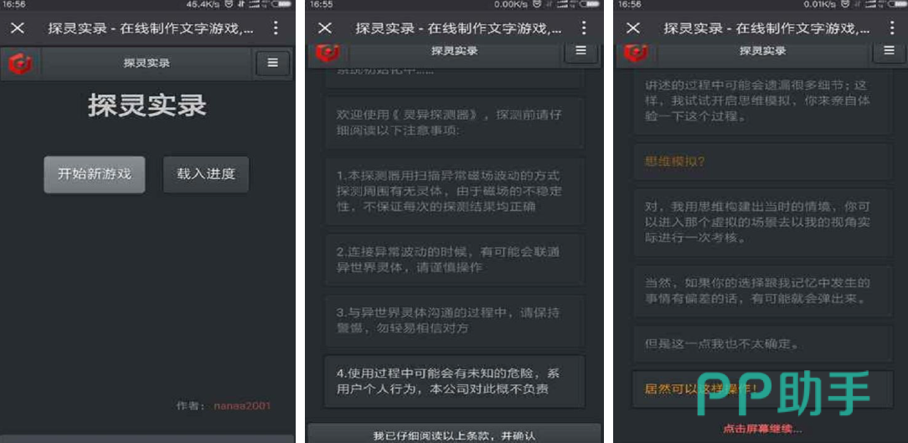Open the three-dot overflow menu on the middle screen

(584, 28)
